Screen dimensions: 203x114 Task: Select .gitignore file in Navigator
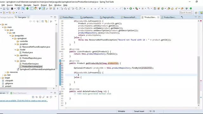point(9,84)
